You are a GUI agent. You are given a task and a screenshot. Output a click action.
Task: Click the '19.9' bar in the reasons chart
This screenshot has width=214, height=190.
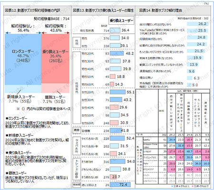click(195, 58)
